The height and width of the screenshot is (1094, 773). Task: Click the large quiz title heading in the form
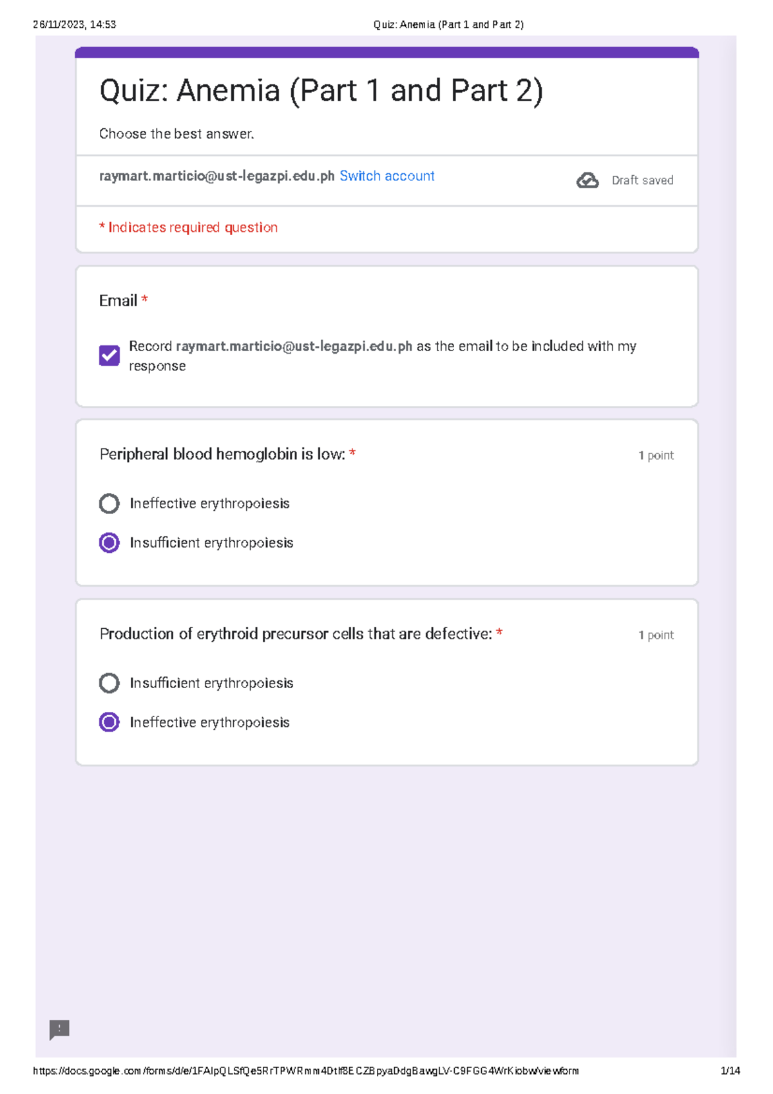321,91
